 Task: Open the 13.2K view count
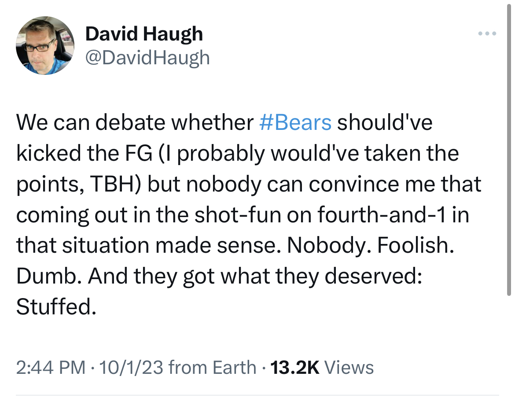coord(295,367)
